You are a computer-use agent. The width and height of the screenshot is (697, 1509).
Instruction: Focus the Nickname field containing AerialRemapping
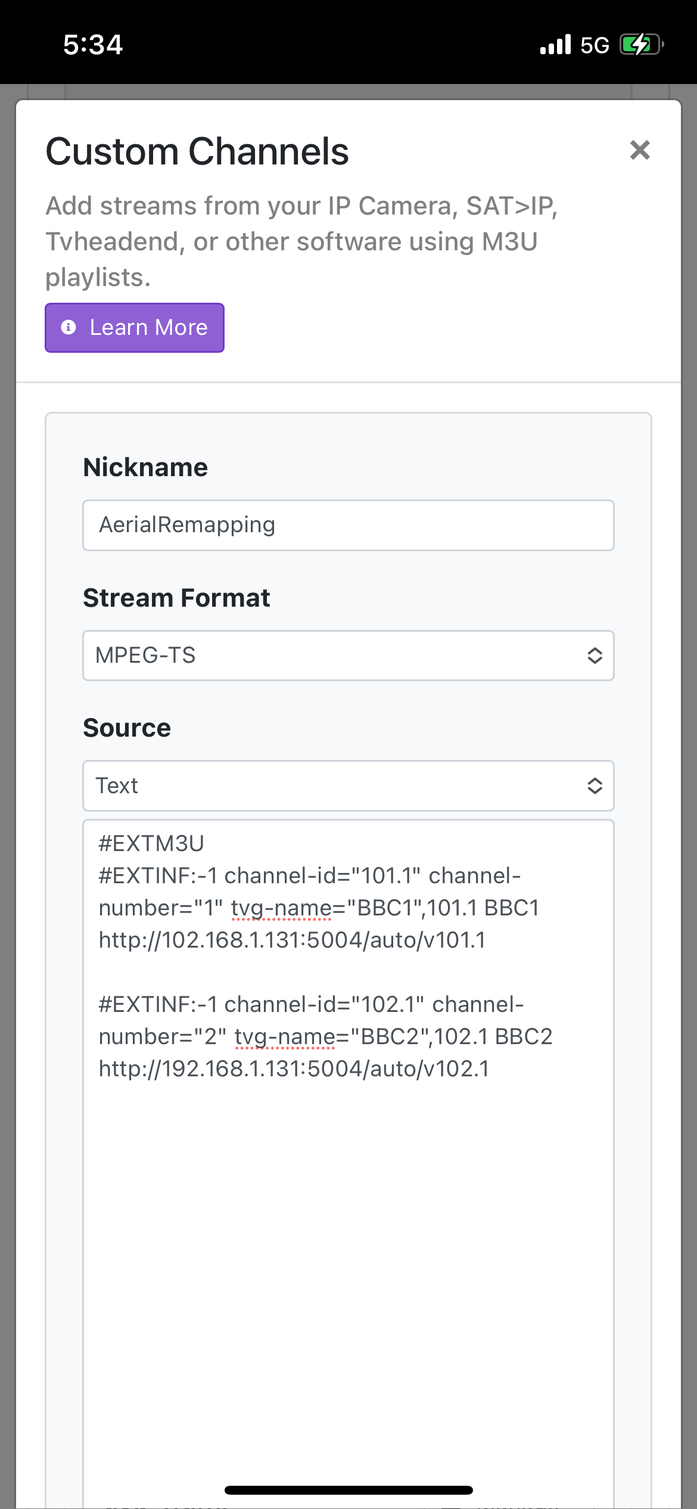(348, 525)
